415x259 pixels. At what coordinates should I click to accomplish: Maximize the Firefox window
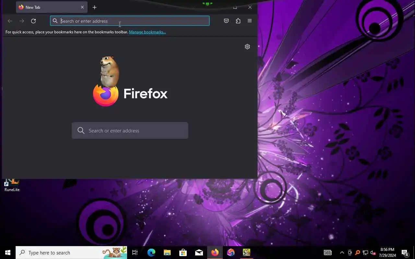[x=235, y=7]
